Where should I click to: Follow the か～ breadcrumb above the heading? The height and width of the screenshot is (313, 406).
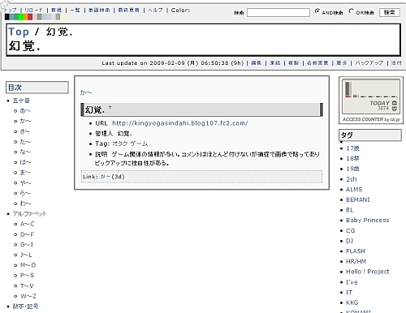[x=86, y=92]
